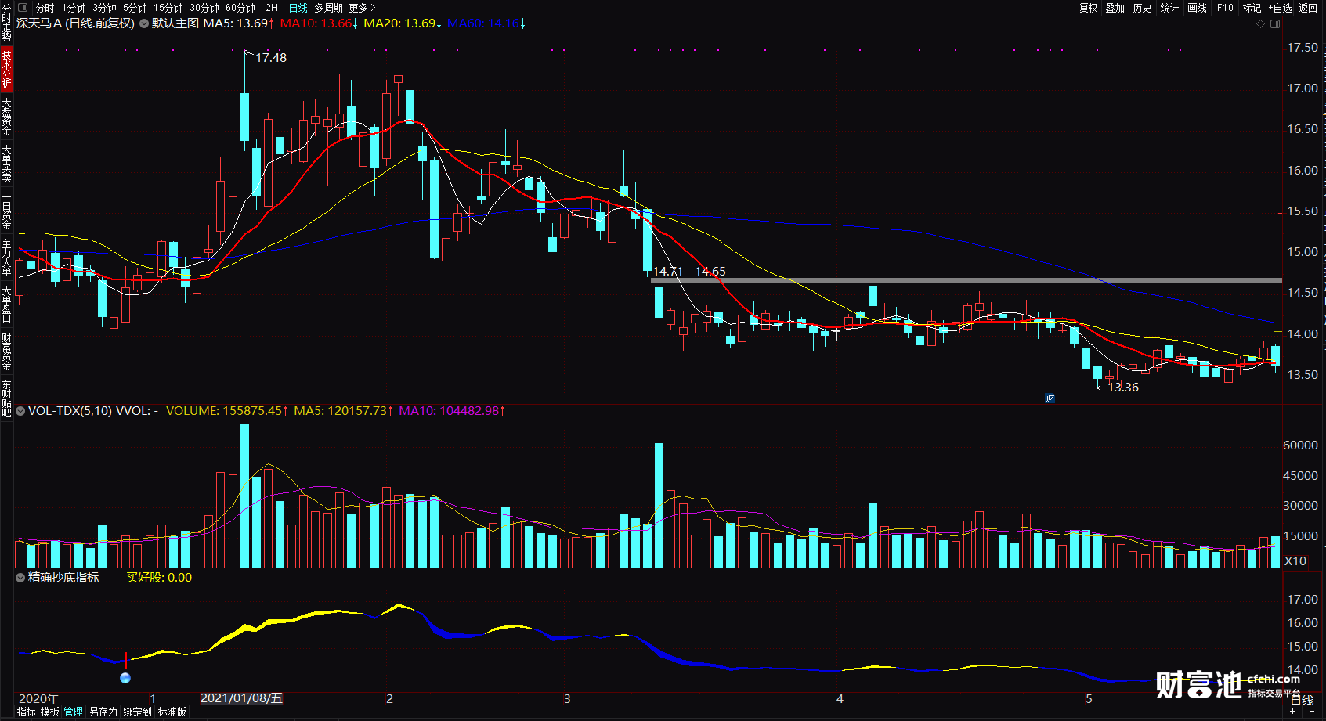Click the 14.71 - 14.65 gap line label
1326x721 pixels.
coord(689,272)
